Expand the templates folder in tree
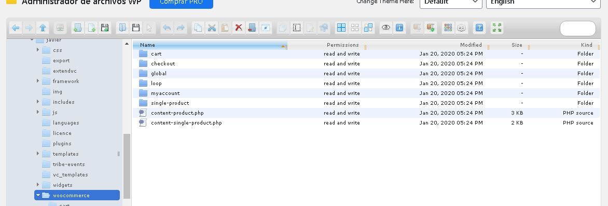 coord(38,154)
